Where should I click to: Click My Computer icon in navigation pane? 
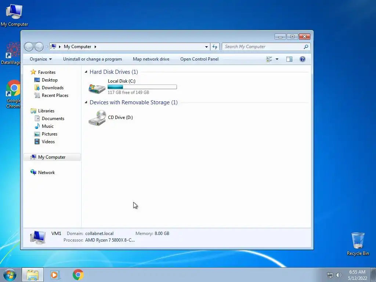(x=33, y=157)
